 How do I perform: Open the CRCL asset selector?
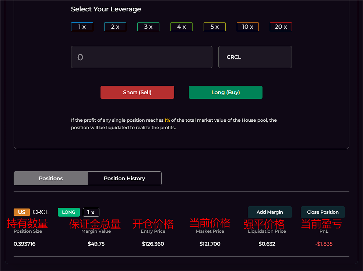[255, 57]
